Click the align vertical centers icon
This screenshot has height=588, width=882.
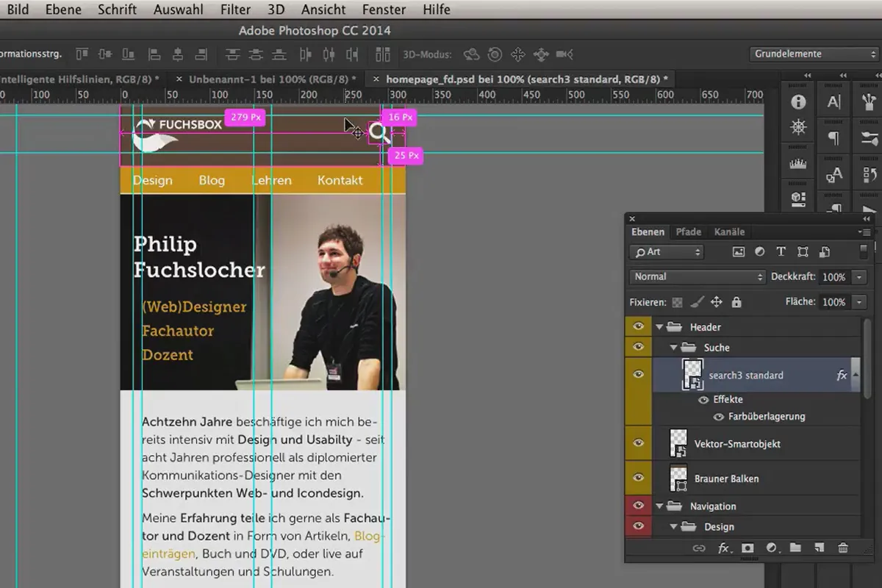pos(105,54)
